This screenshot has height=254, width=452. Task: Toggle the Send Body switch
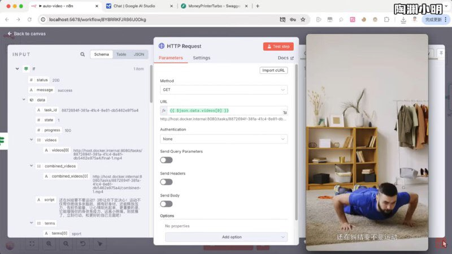(x=166, y=204)
